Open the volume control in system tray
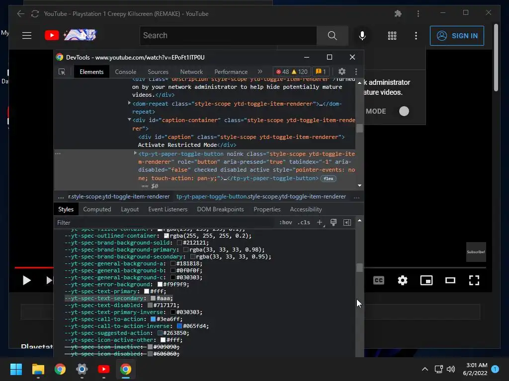This screenshot has height=381, width=509. tap(451, 369)
